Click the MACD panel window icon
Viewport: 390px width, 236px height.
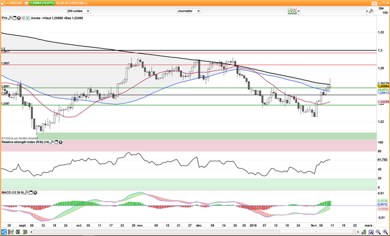click(x=31, y=193)
